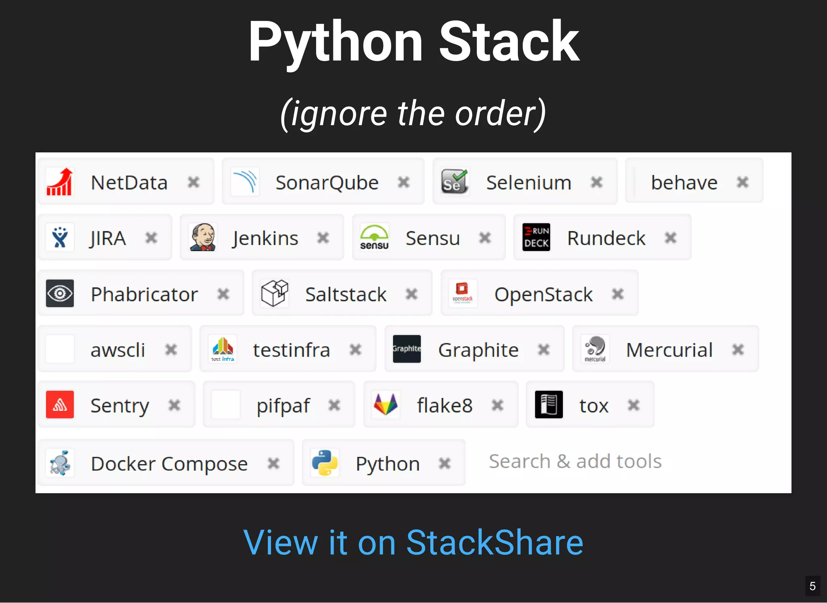The width and height of the screenshot is (827, 603).
Task: Click the NetData red chart icon
Action: tap(60, 182)
